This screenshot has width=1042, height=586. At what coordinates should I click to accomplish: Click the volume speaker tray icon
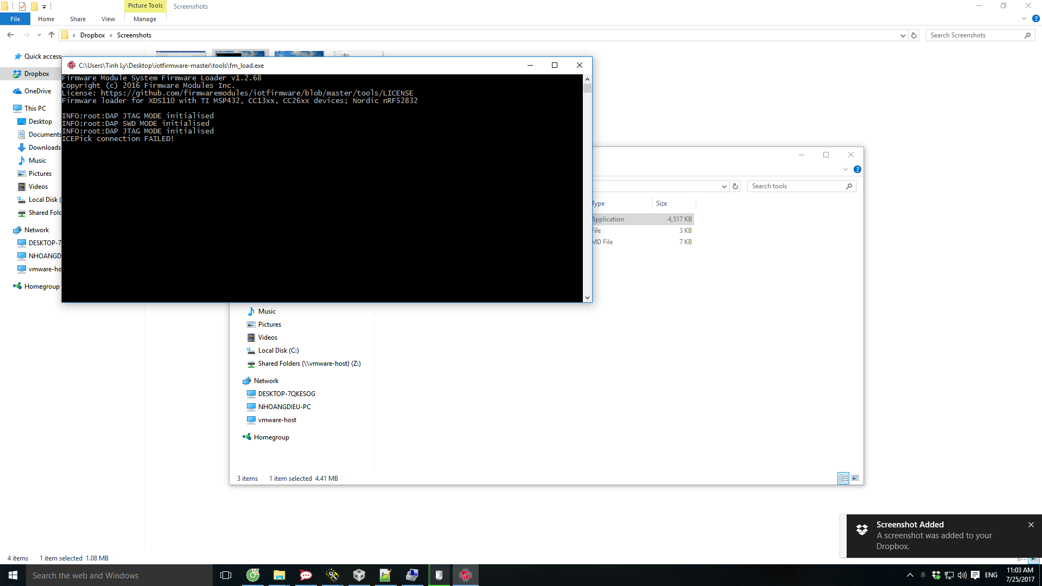click(x=962, y=575)
